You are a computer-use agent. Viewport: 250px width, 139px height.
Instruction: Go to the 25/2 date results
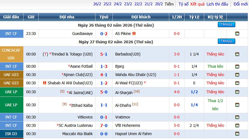(x=107, y=4)
